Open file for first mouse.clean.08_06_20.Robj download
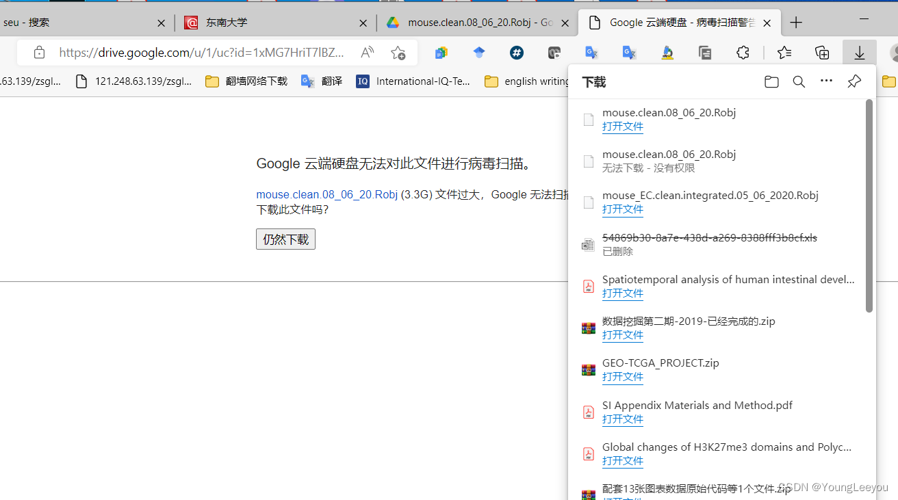898x500 pixels. (622, 127)
